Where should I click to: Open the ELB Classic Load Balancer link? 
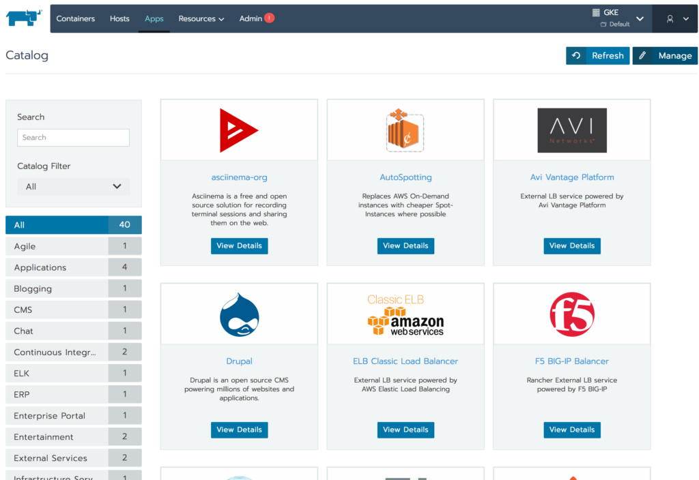coord(405,361)
